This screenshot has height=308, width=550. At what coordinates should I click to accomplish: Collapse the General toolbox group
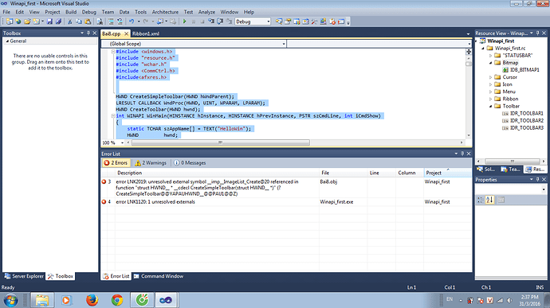[x=7, y=41]
